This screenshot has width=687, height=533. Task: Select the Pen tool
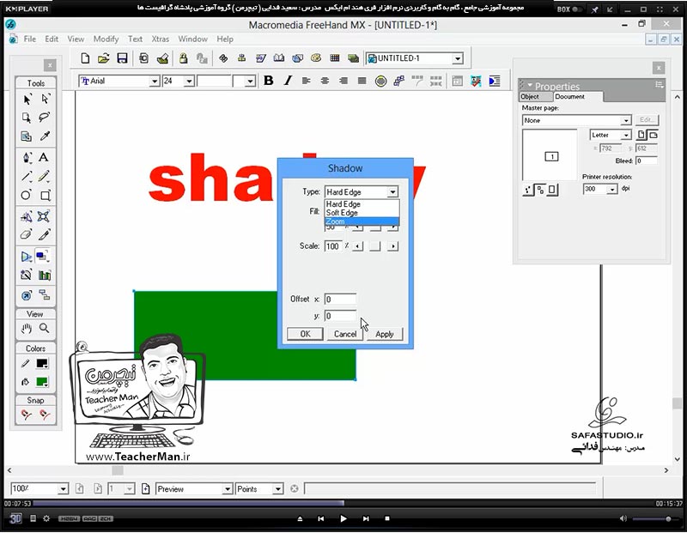(27, 158)
